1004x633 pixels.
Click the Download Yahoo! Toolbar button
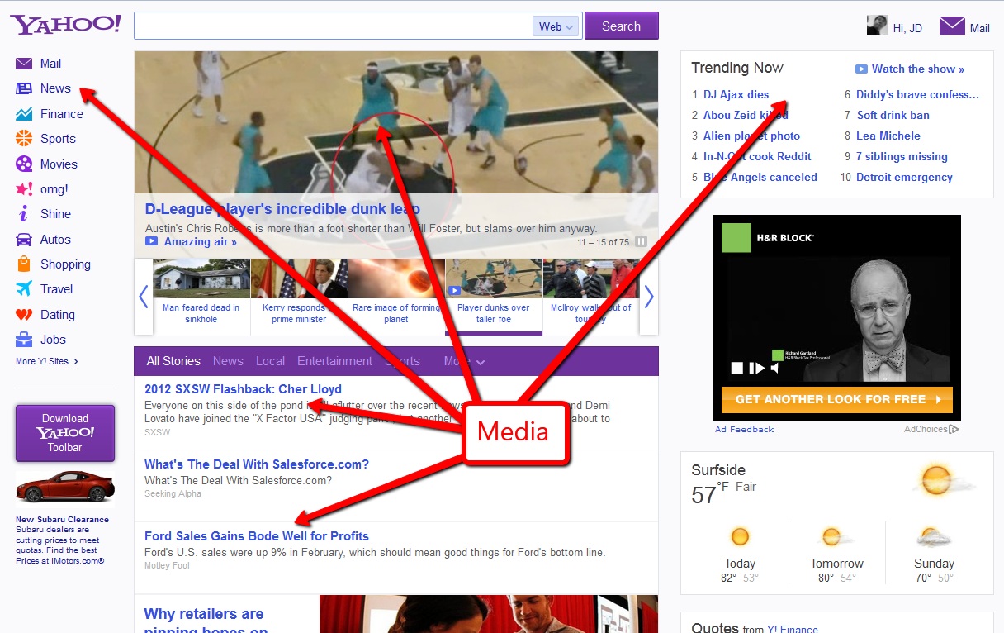[64, 431]
